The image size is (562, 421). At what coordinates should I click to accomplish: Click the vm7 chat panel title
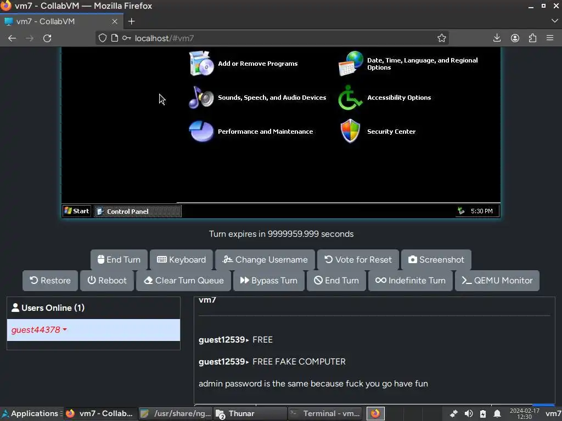207,300
